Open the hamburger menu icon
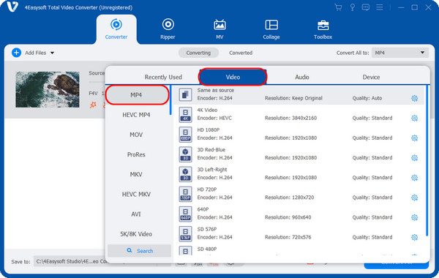Viewport: 439px width, 278px height. click(x=380, y=7)
